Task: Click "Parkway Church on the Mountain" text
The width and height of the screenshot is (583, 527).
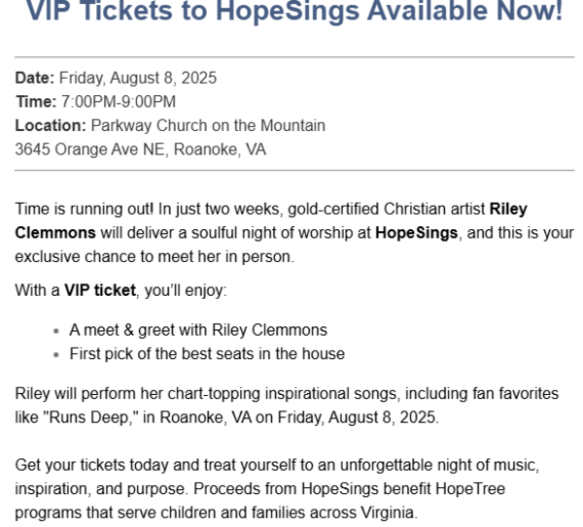Action: click(x=208, y=125)
